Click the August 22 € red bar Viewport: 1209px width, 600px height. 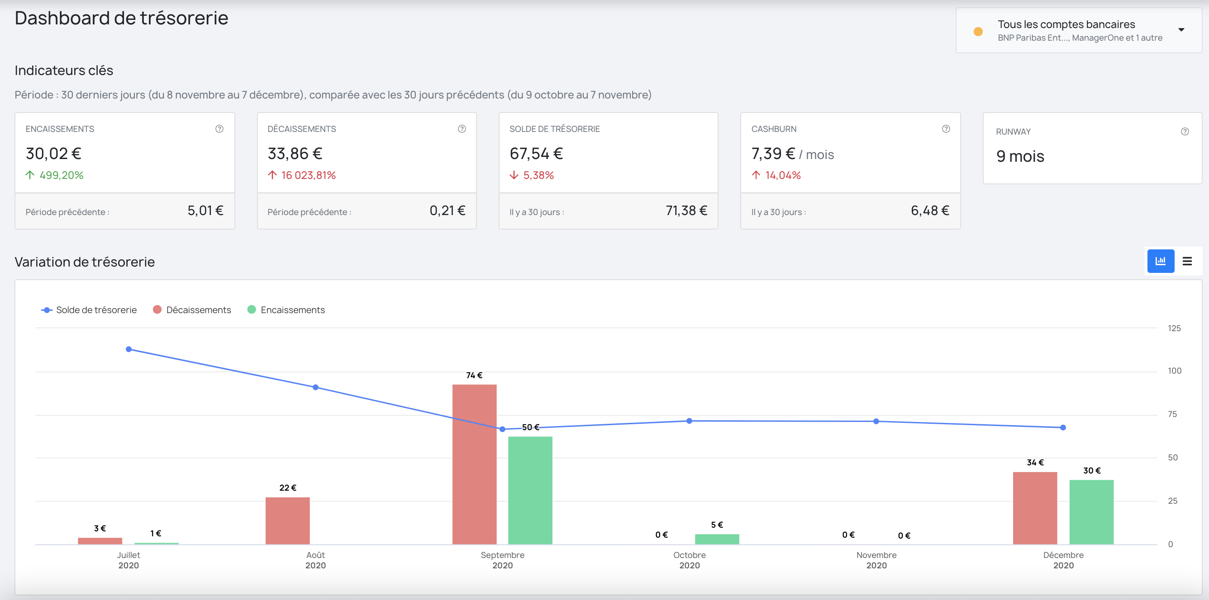tap(288, 521)
